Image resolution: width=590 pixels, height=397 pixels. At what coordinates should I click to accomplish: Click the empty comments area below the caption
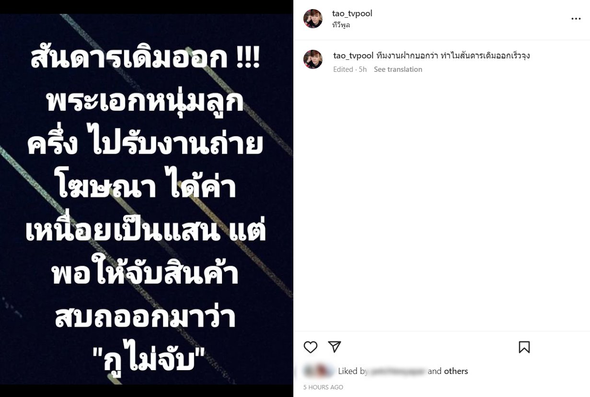pos(441,201)
